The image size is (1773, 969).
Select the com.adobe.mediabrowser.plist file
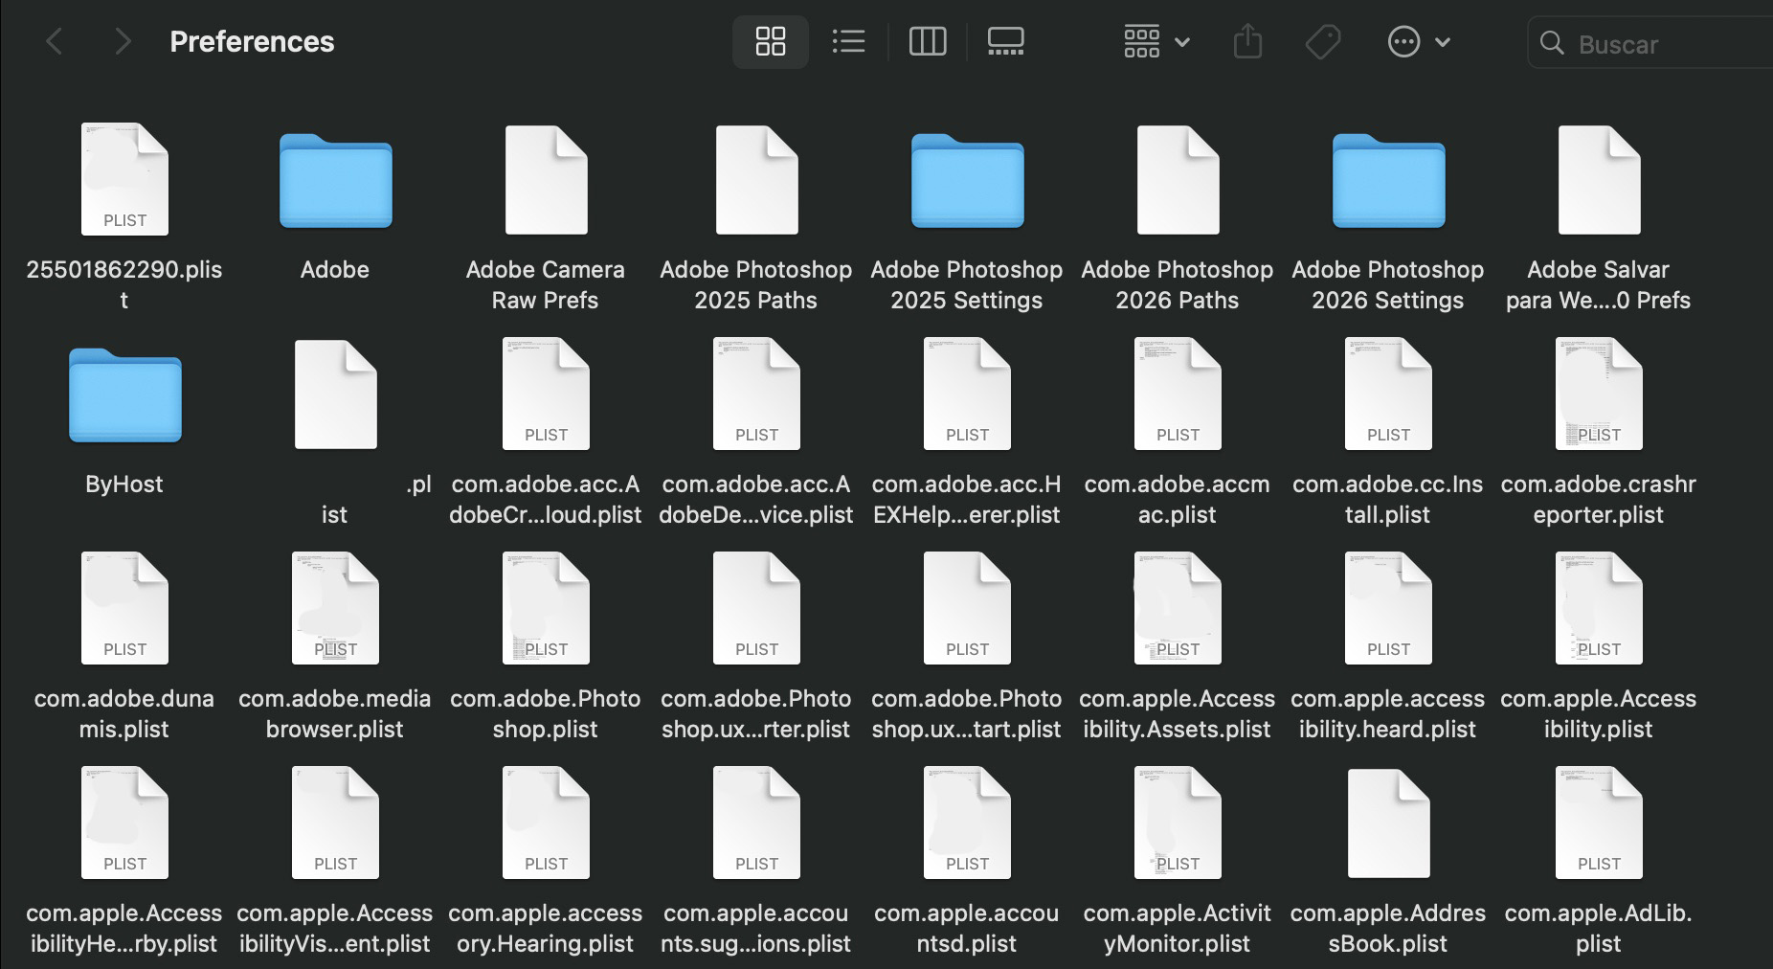[334, 606]
